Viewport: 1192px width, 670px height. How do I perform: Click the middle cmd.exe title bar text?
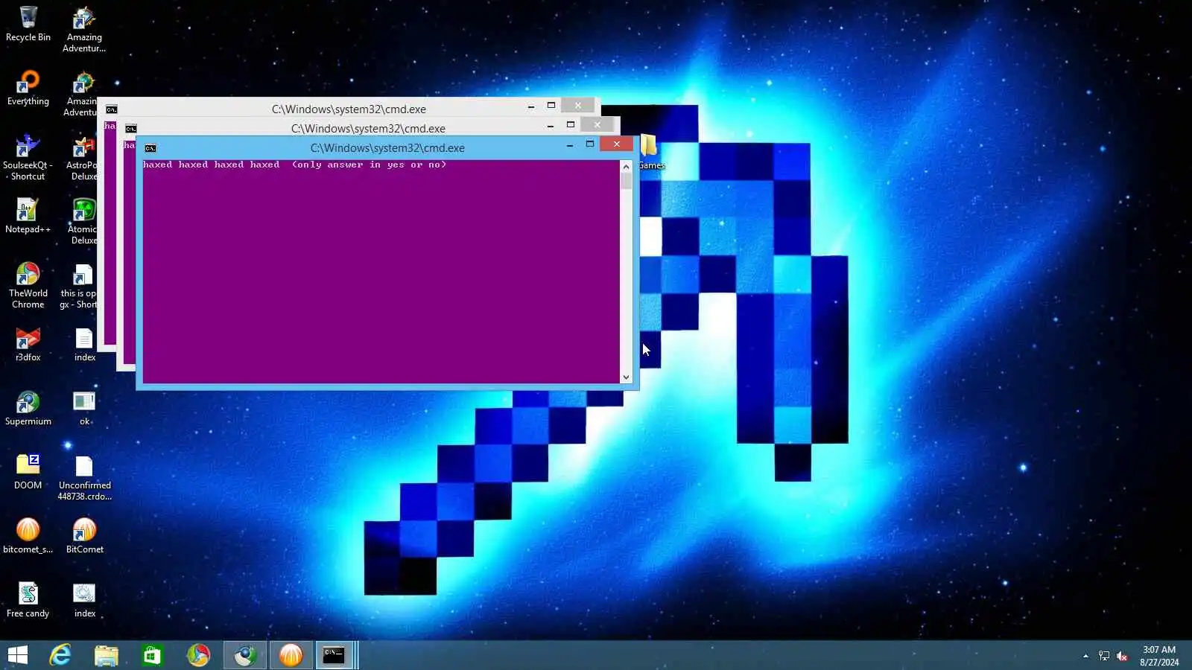[368, 129]
